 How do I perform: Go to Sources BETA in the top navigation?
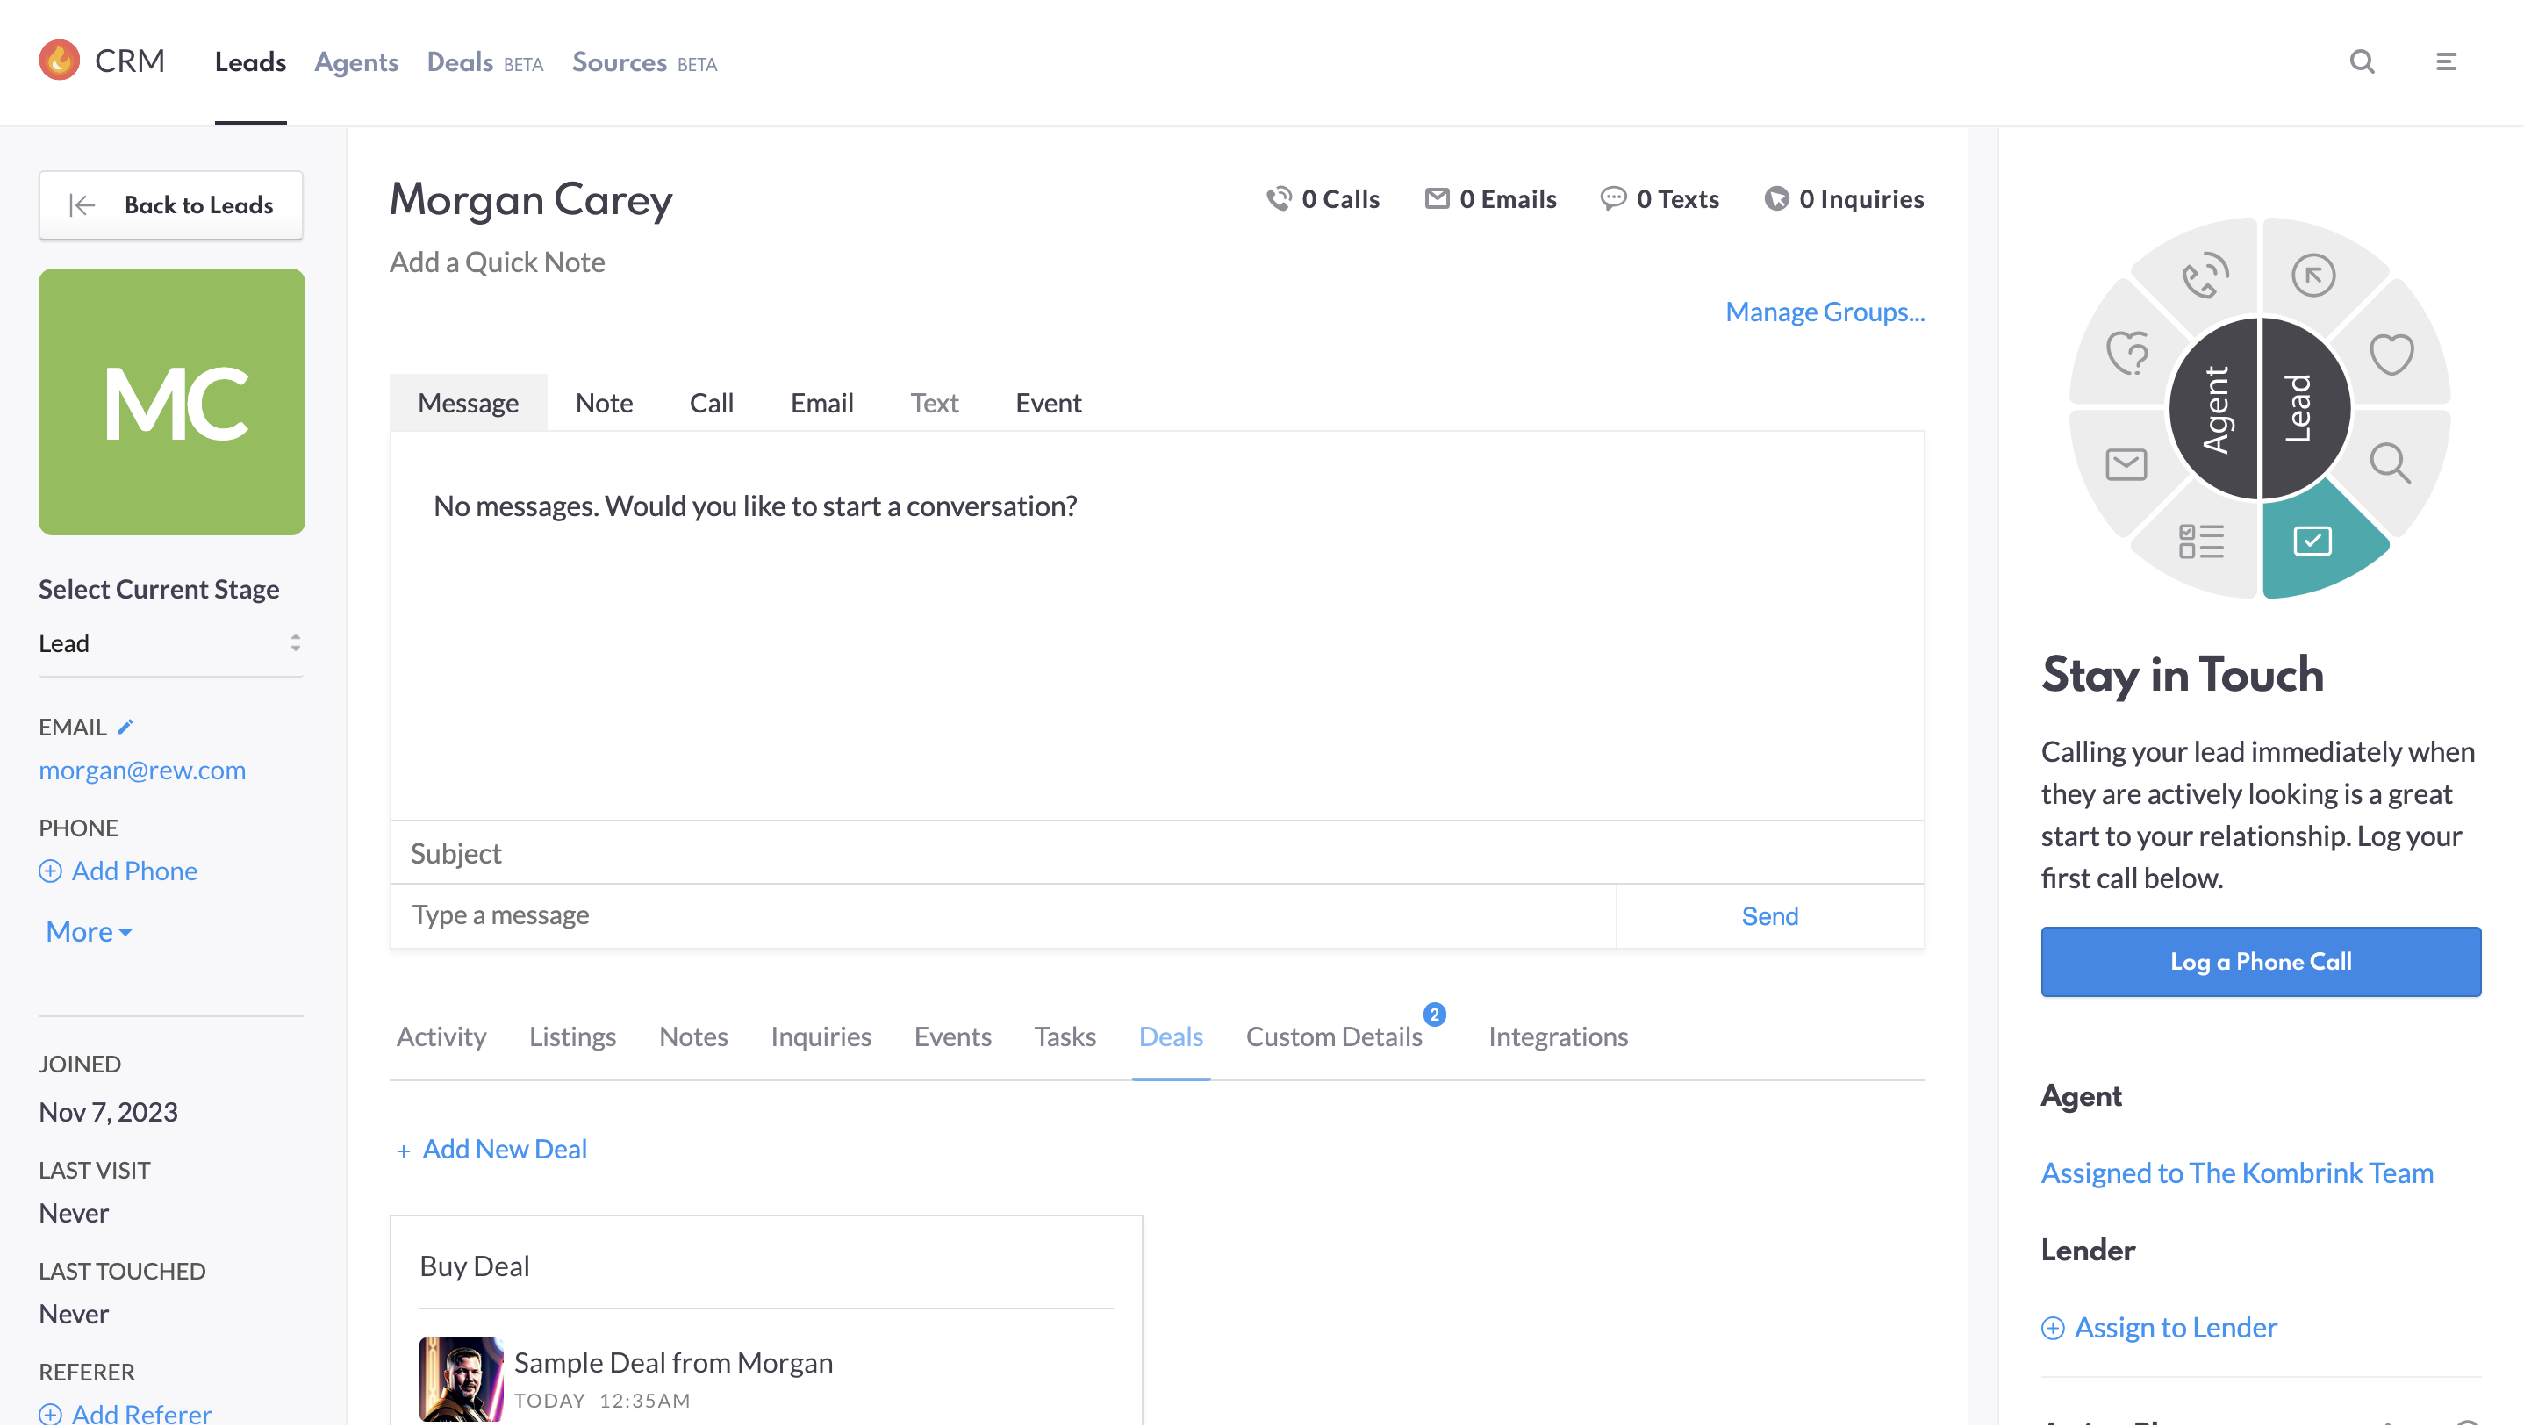(644, 61)
